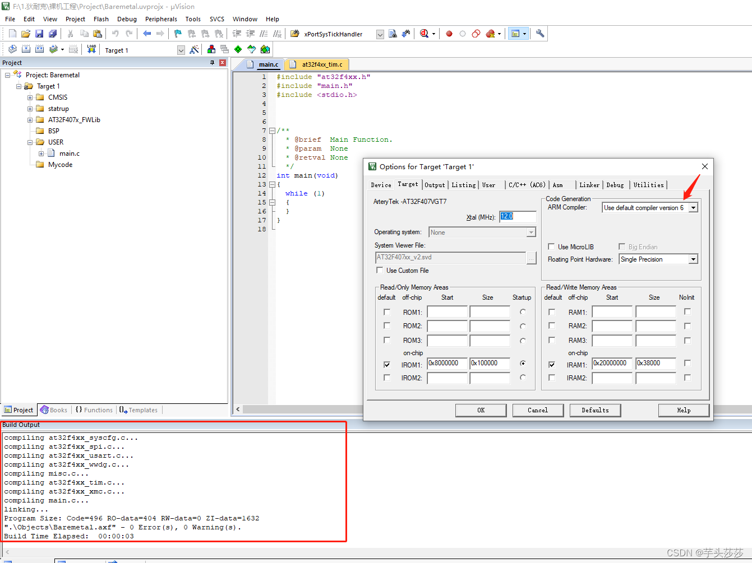
Task: Click the Save icon in toolbar
Action: pos(39,34)
